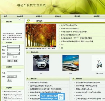Click the green round arrow icon beside 站内新闻 heading
The image size is (105, 101).
(x=28, y=20)
